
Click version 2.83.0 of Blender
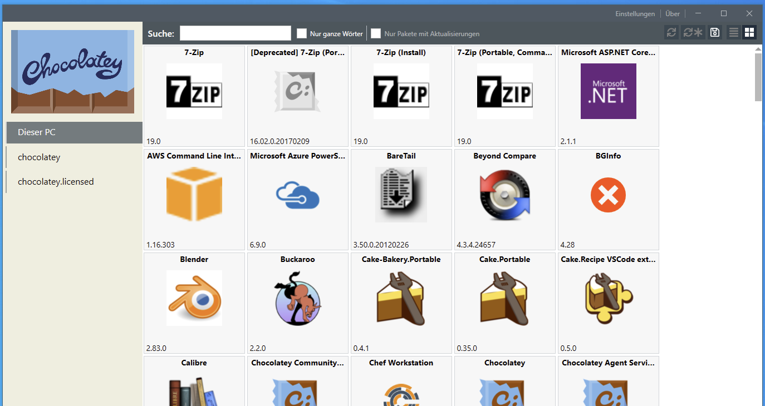(156, 348)
